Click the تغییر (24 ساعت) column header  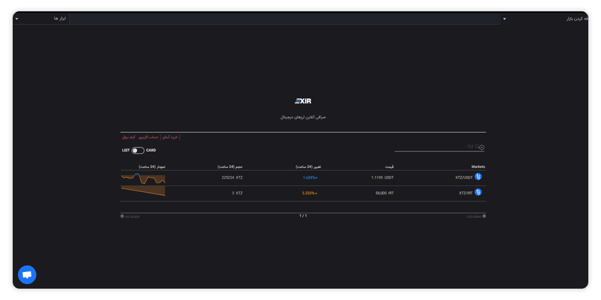[x=309, y=167]
